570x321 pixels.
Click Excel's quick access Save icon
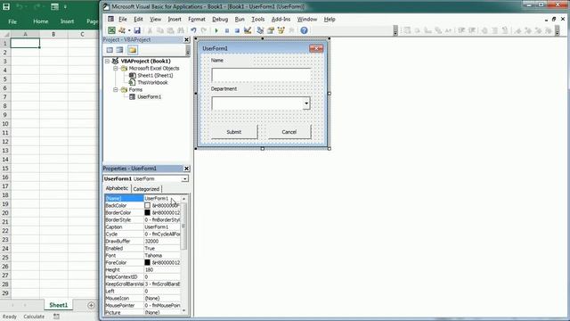tap(6, 6)
